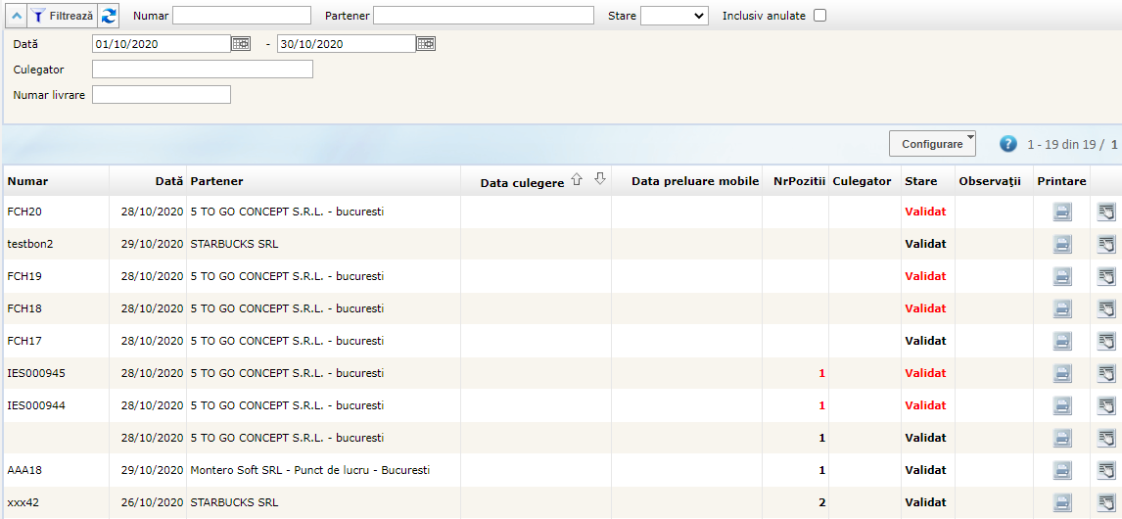Click the refresh icon next to Filtrează
Viewport: 1122px width, 519px height.
tap(109, 16)
